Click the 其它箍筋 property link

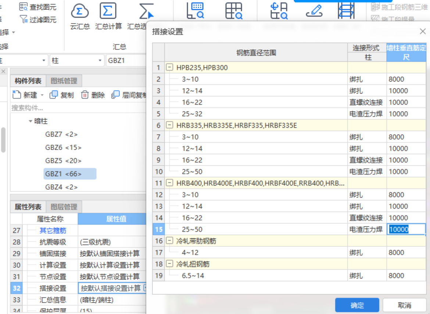click(53, 230)
